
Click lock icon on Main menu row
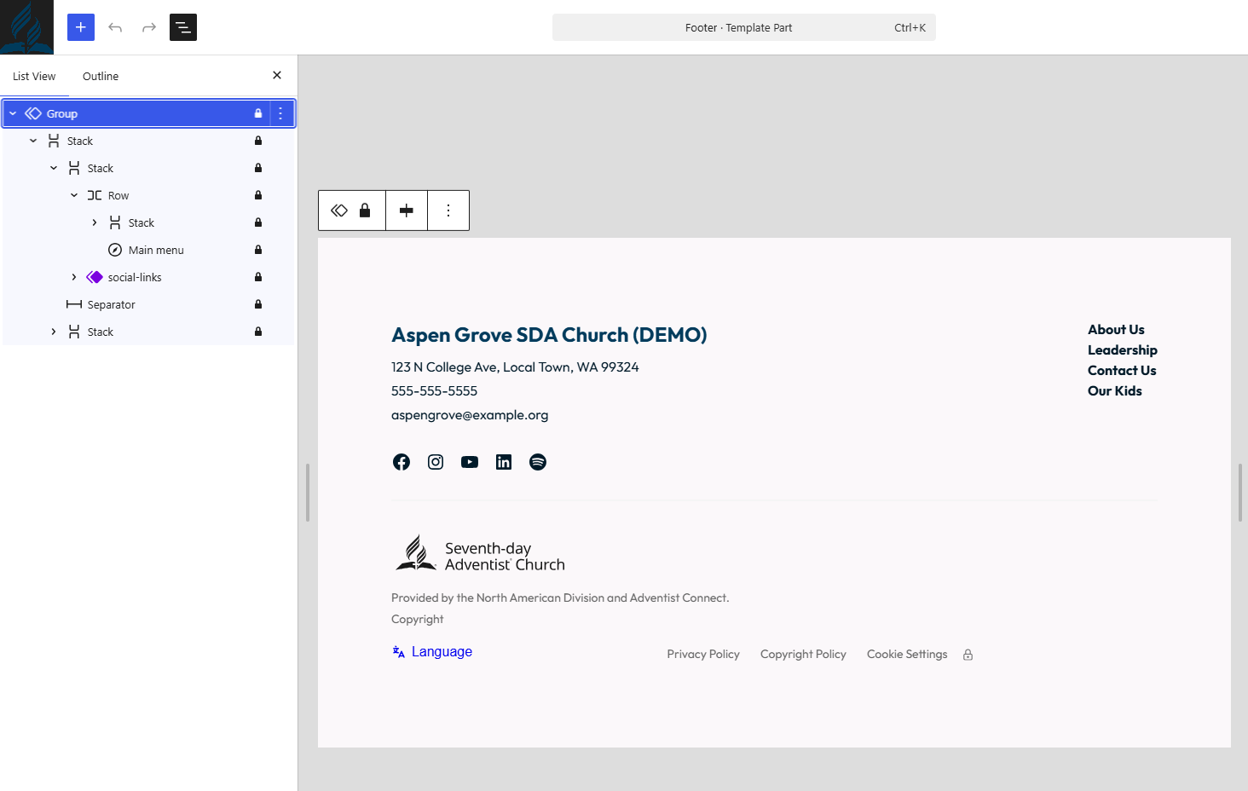[258, 250]
